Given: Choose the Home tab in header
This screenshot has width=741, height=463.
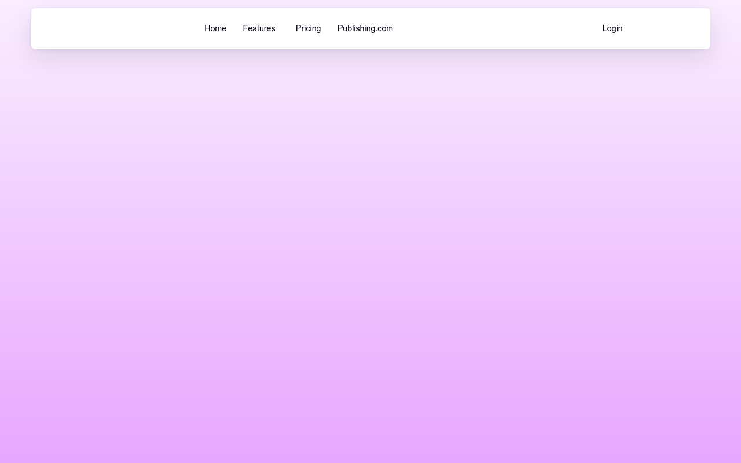Looking at the screenshot, I should (x=215, y=28).
